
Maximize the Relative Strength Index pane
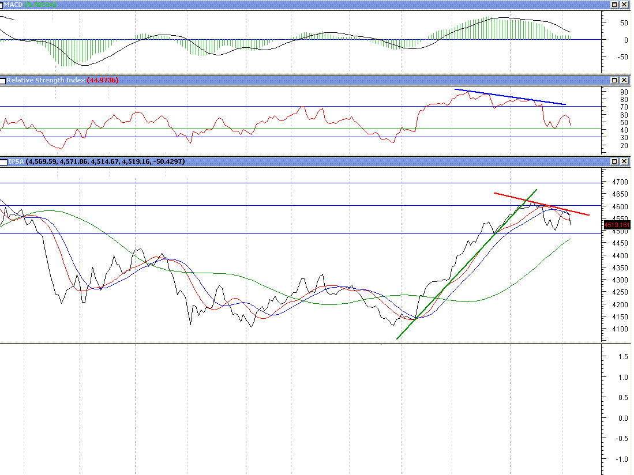615,80
